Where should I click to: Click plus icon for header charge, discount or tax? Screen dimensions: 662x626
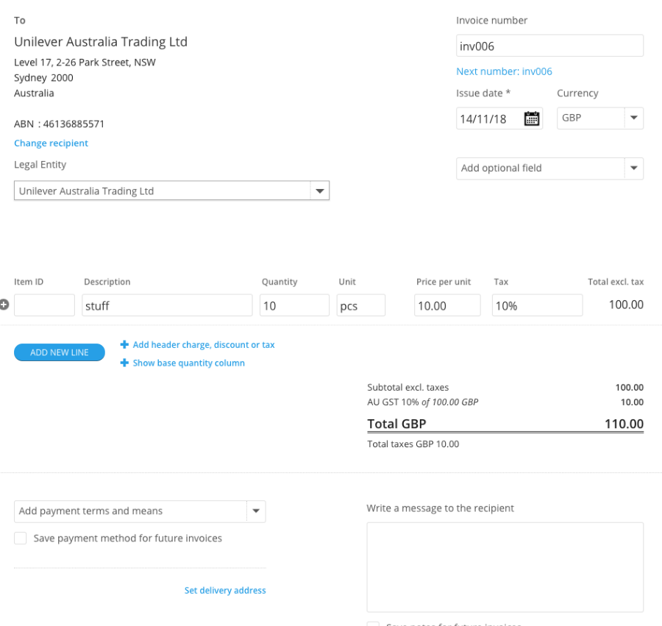click(124, 344)
